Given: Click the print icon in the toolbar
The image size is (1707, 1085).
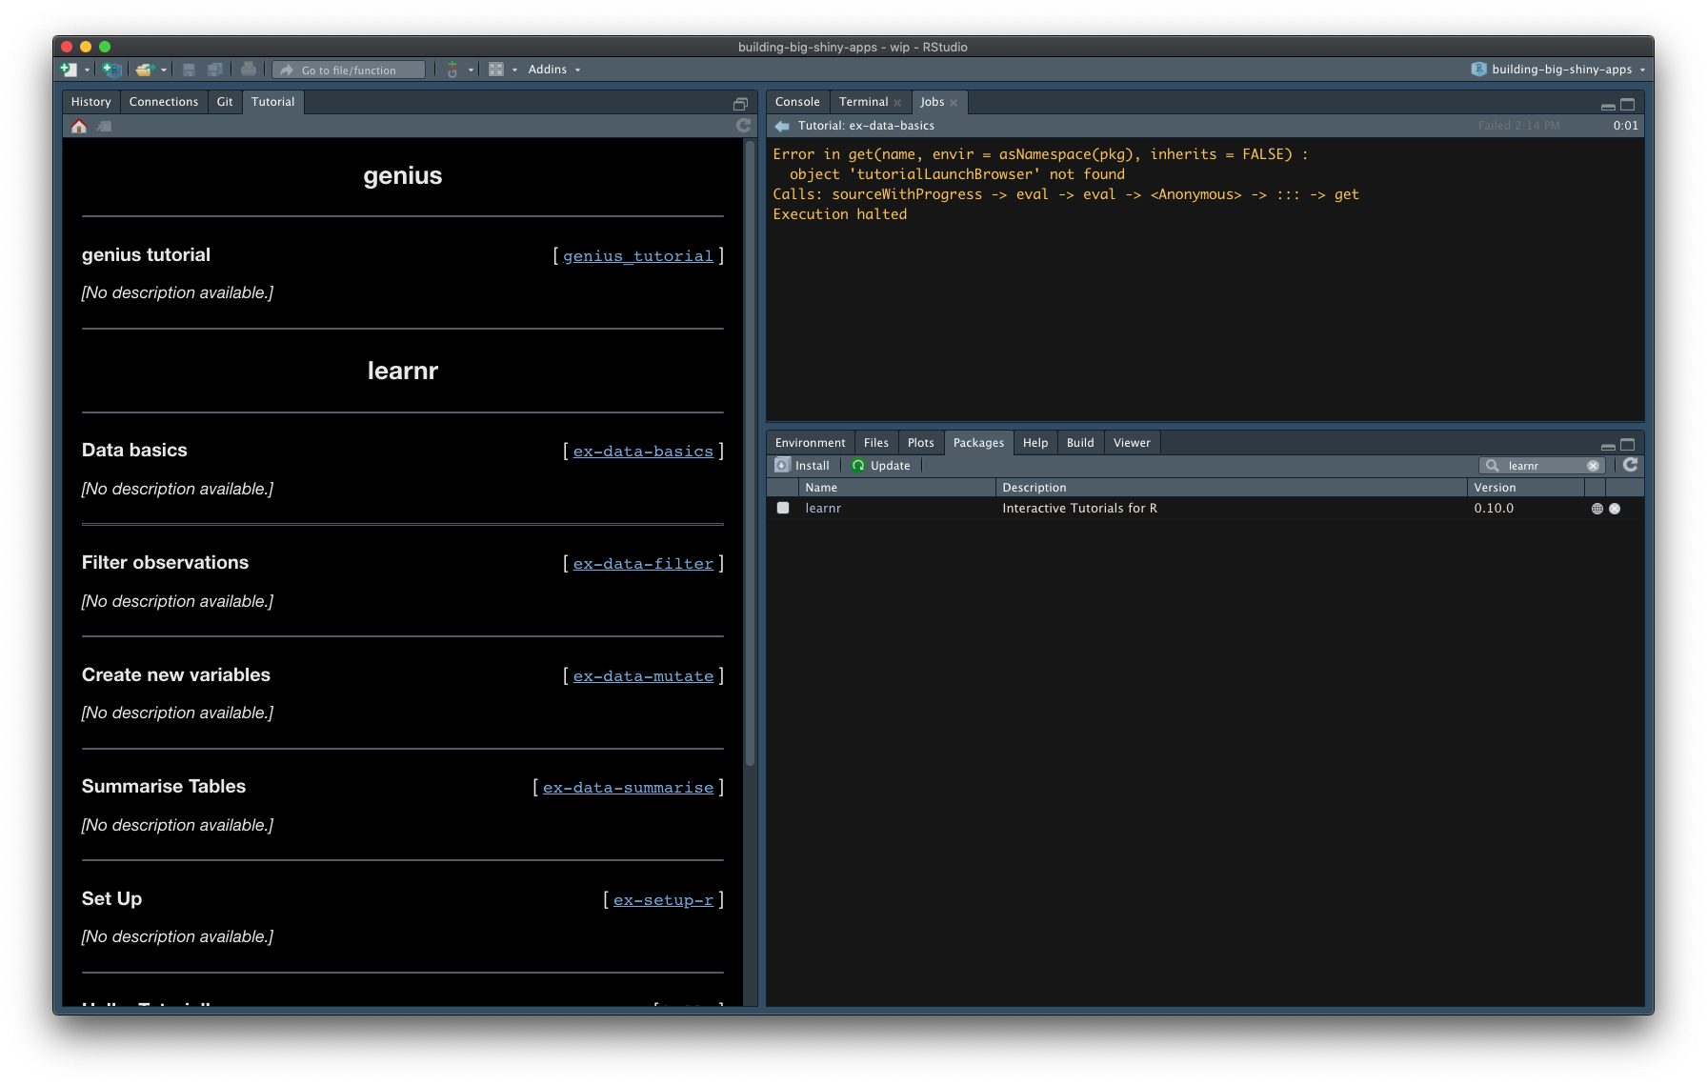Looking at the screenshot, I should 248,69.
